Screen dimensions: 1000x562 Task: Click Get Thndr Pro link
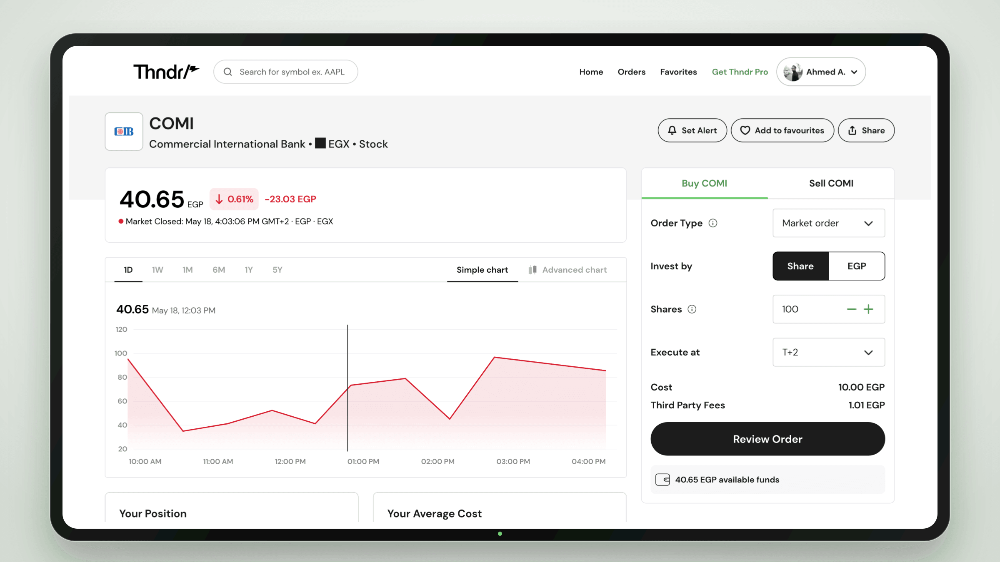tap(740, 72)
